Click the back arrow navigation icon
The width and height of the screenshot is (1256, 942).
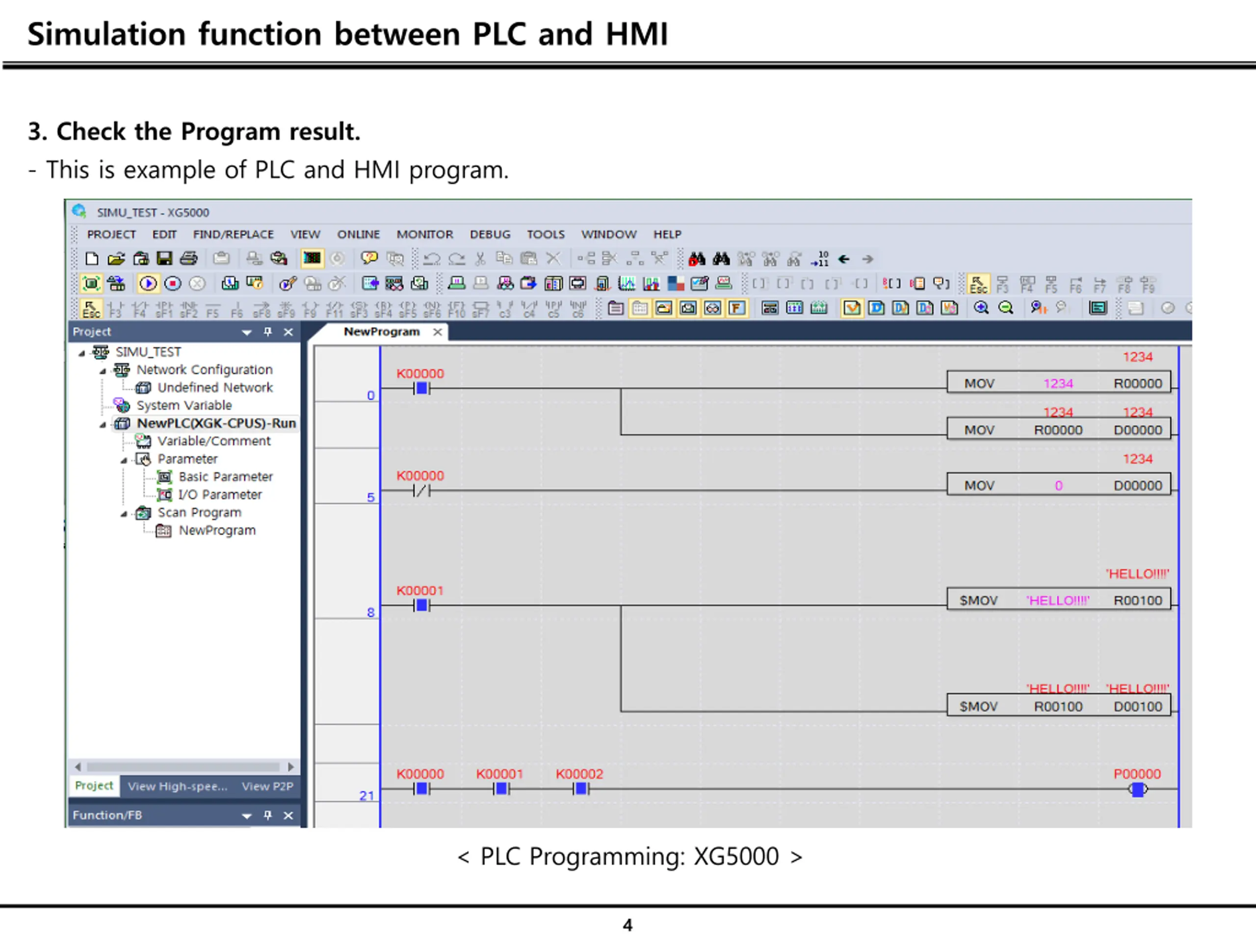coord(844,260)
